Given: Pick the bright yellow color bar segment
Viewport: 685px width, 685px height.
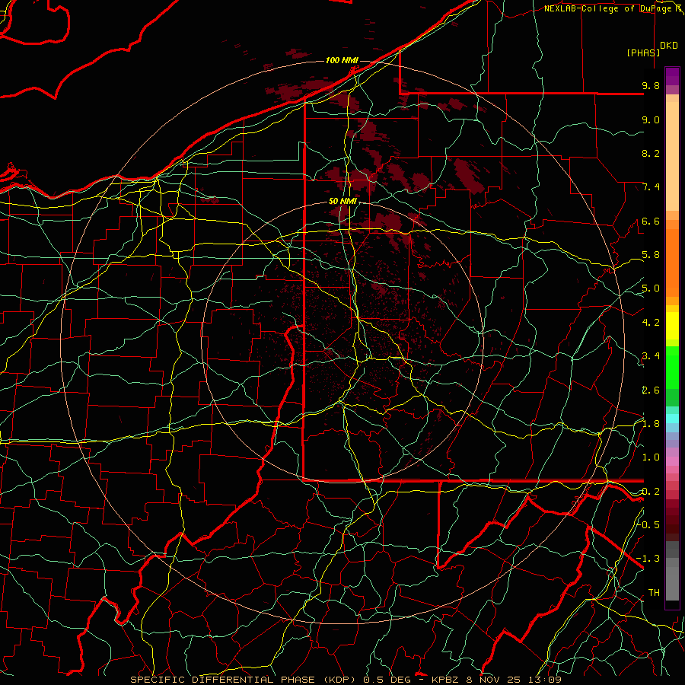Looking at the screenshot, I should (672, 326).
